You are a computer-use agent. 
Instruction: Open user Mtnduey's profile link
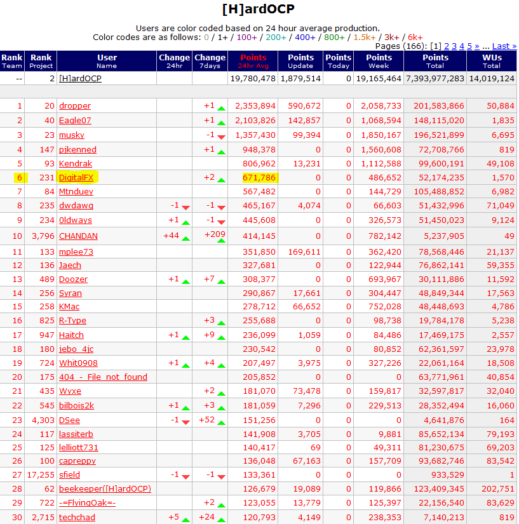click(x=76, y=192)
